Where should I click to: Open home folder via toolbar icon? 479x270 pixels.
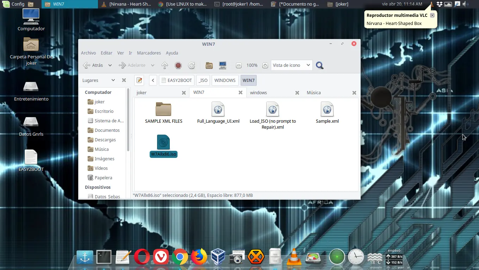pyautogui.click(x=209, y=65)
